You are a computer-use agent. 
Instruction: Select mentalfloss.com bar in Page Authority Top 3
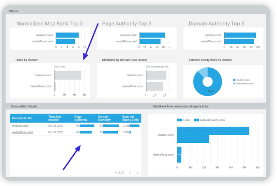150,41
